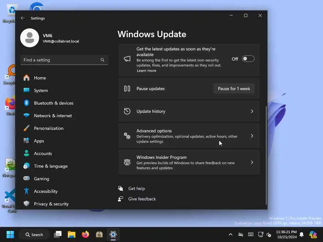Viewport: 323px width, 242px height.
Task: Click the pause bars icon
Action: pyautogui.click(x=127, y=89)
